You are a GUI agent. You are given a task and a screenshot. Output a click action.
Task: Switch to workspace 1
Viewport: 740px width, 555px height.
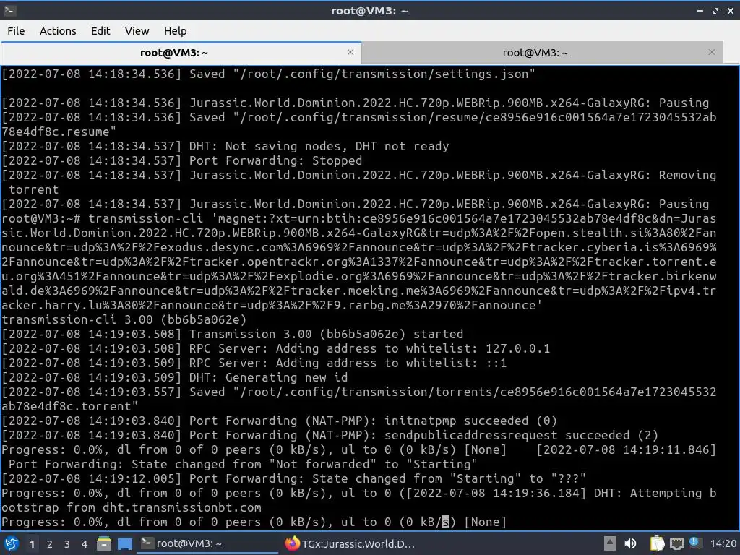point(32,544)
